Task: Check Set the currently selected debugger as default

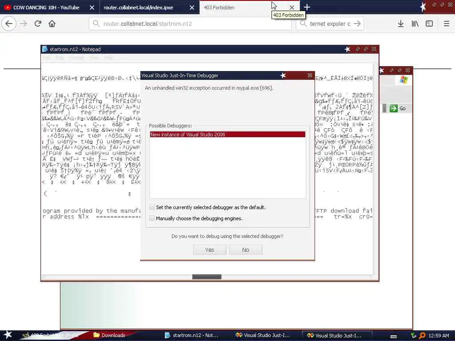Action: pos(152,207)
